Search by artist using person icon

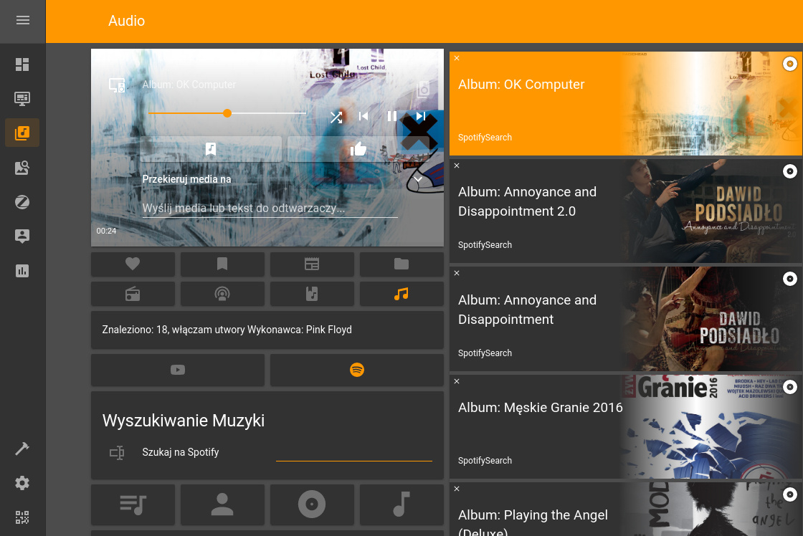point(222,504)
